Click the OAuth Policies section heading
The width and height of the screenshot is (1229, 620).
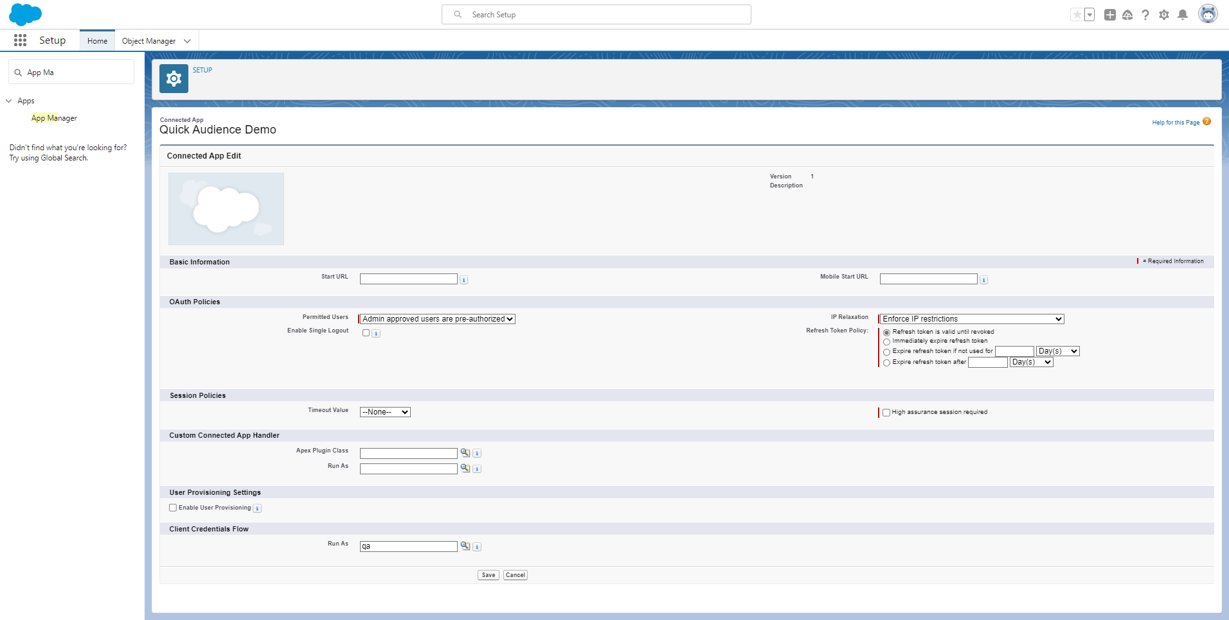coord(195,302)
